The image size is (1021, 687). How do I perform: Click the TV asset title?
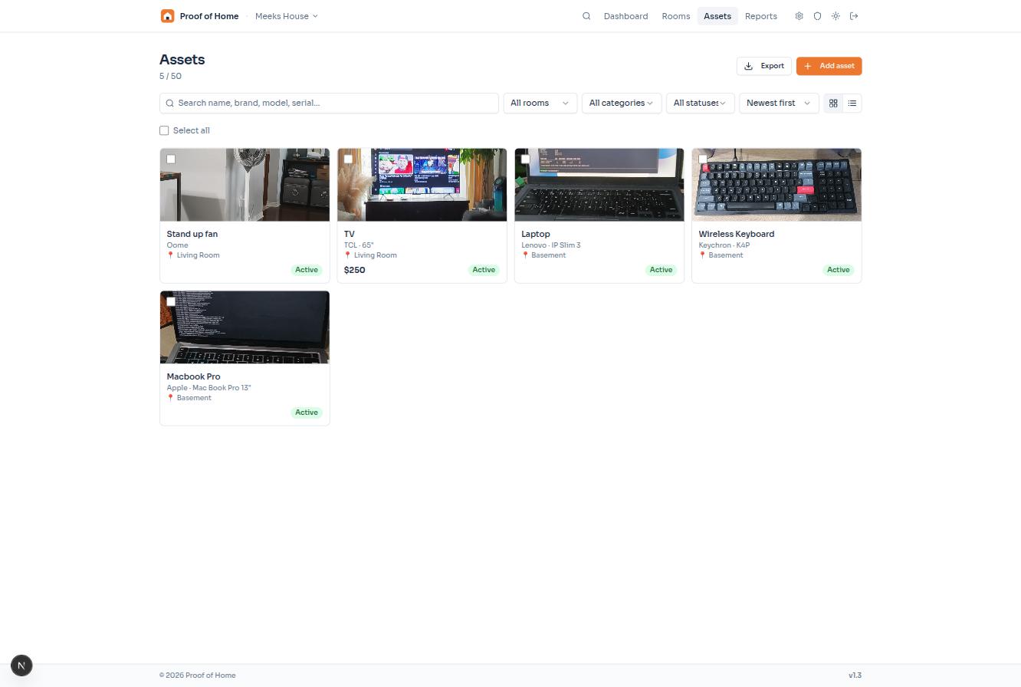point(350,234)
